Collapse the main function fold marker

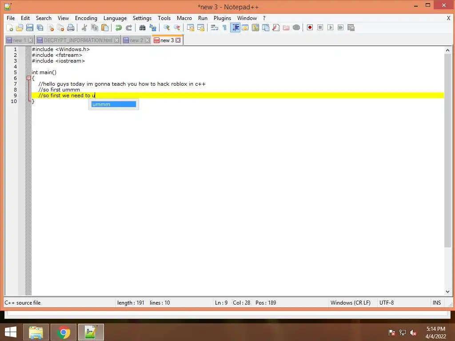(28, 78)
